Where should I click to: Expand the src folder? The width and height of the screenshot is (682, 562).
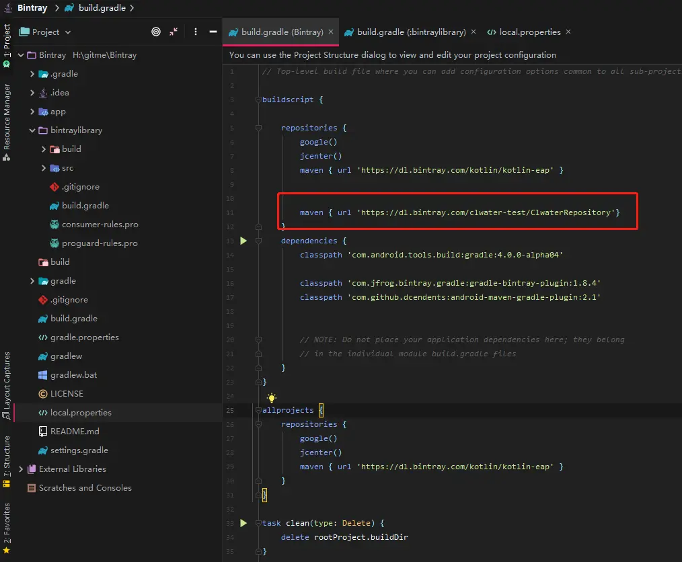tap(44, 168)
